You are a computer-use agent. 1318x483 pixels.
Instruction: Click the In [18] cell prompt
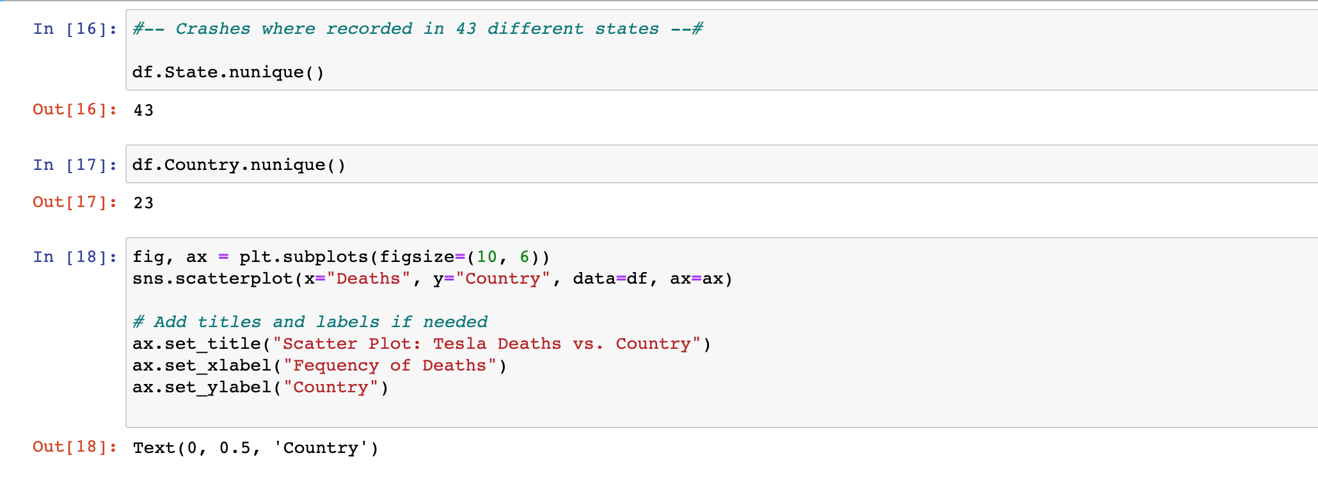click(x=75, y=257)
